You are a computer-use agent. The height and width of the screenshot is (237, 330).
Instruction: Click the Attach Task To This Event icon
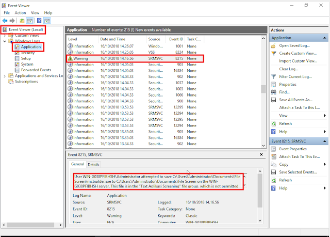click(x=273, y=157)
